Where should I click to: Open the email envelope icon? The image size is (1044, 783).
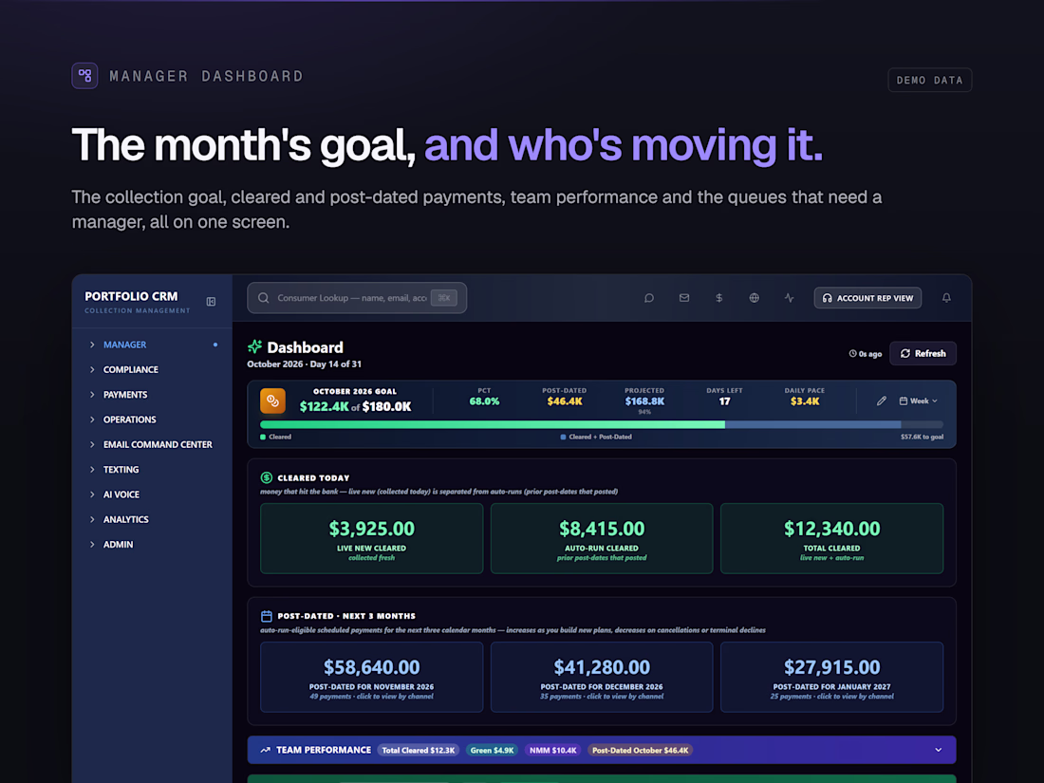683,298
